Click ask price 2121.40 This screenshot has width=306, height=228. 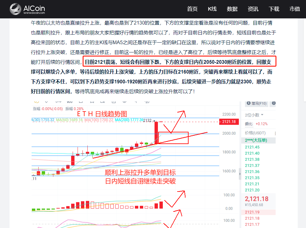coord(252,153)
